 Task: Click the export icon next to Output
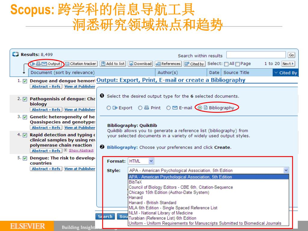pos(32,64)
